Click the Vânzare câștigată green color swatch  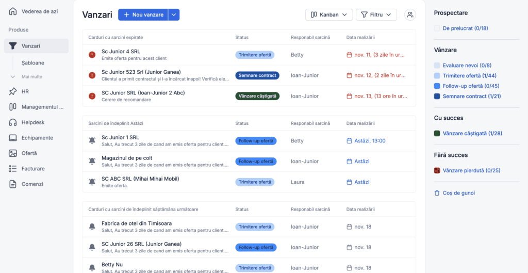coord(437,134)
